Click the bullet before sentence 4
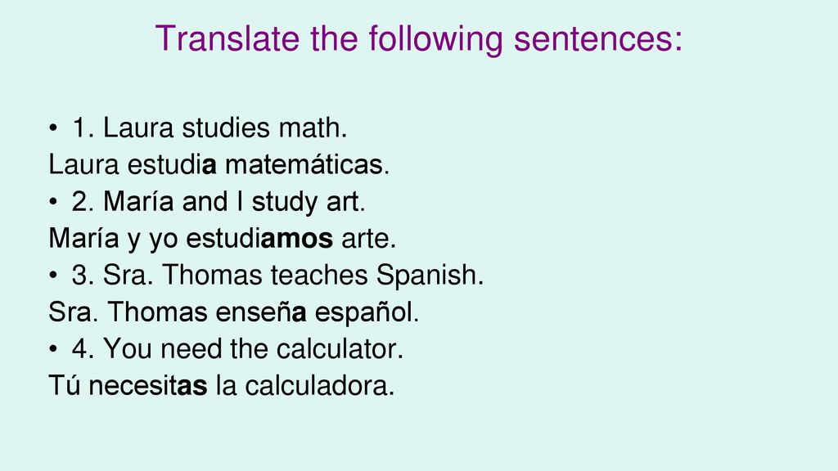 pos(52,349)
